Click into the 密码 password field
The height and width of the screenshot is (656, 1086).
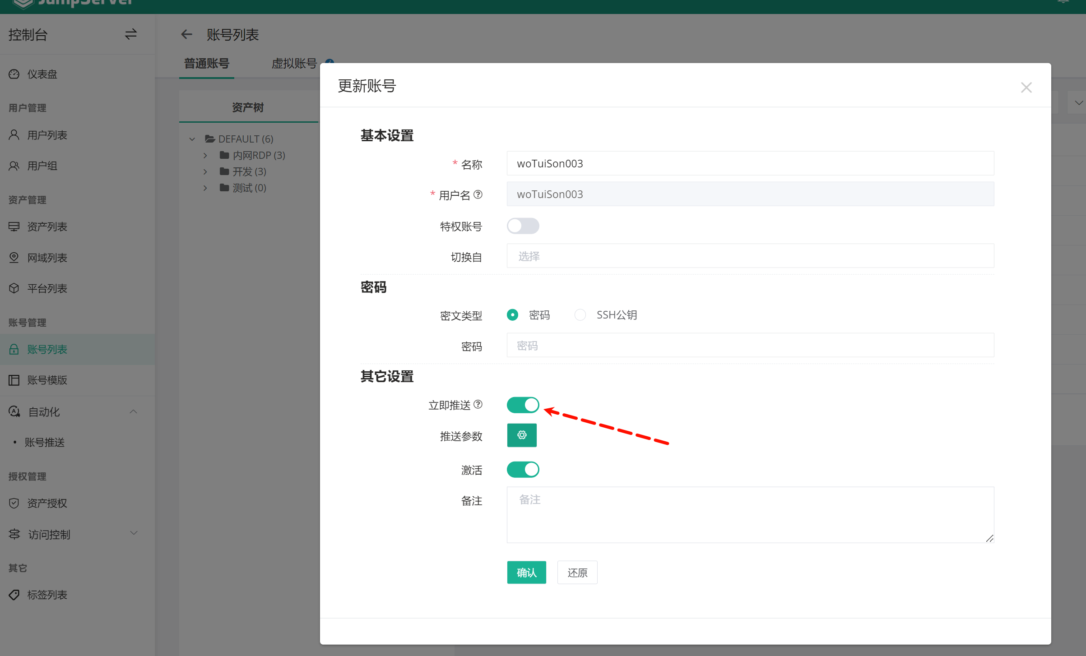tap(750, 346)
